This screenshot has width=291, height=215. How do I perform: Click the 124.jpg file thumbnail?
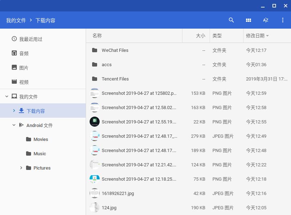click(x=95, y=207)
